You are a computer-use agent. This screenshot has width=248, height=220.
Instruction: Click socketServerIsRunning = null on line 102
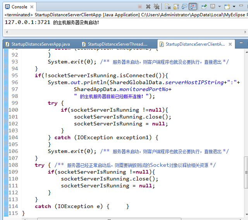tap(121, 124)
